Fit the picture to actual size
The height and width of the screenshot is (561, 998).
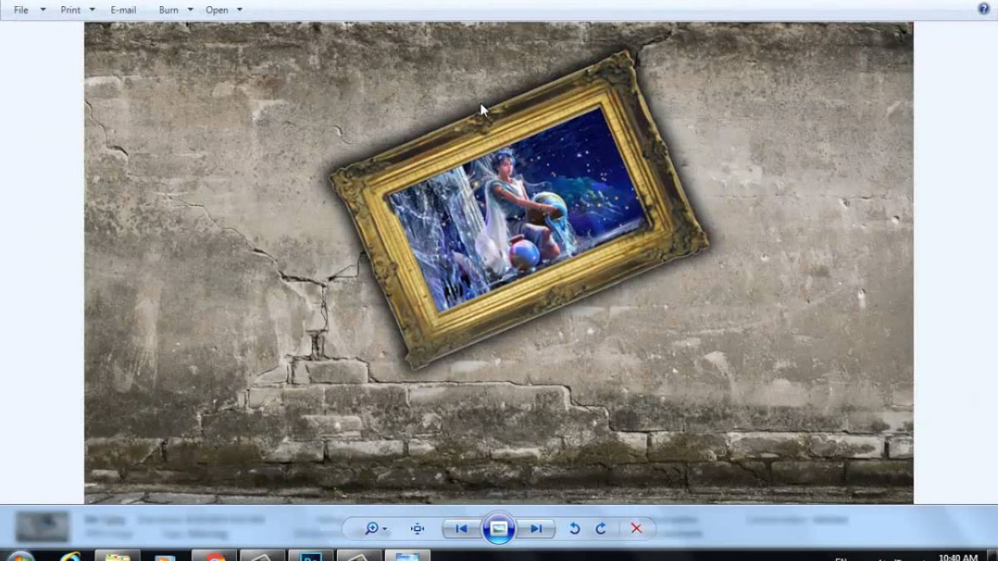pyautogui.click(x=418, y=529)
